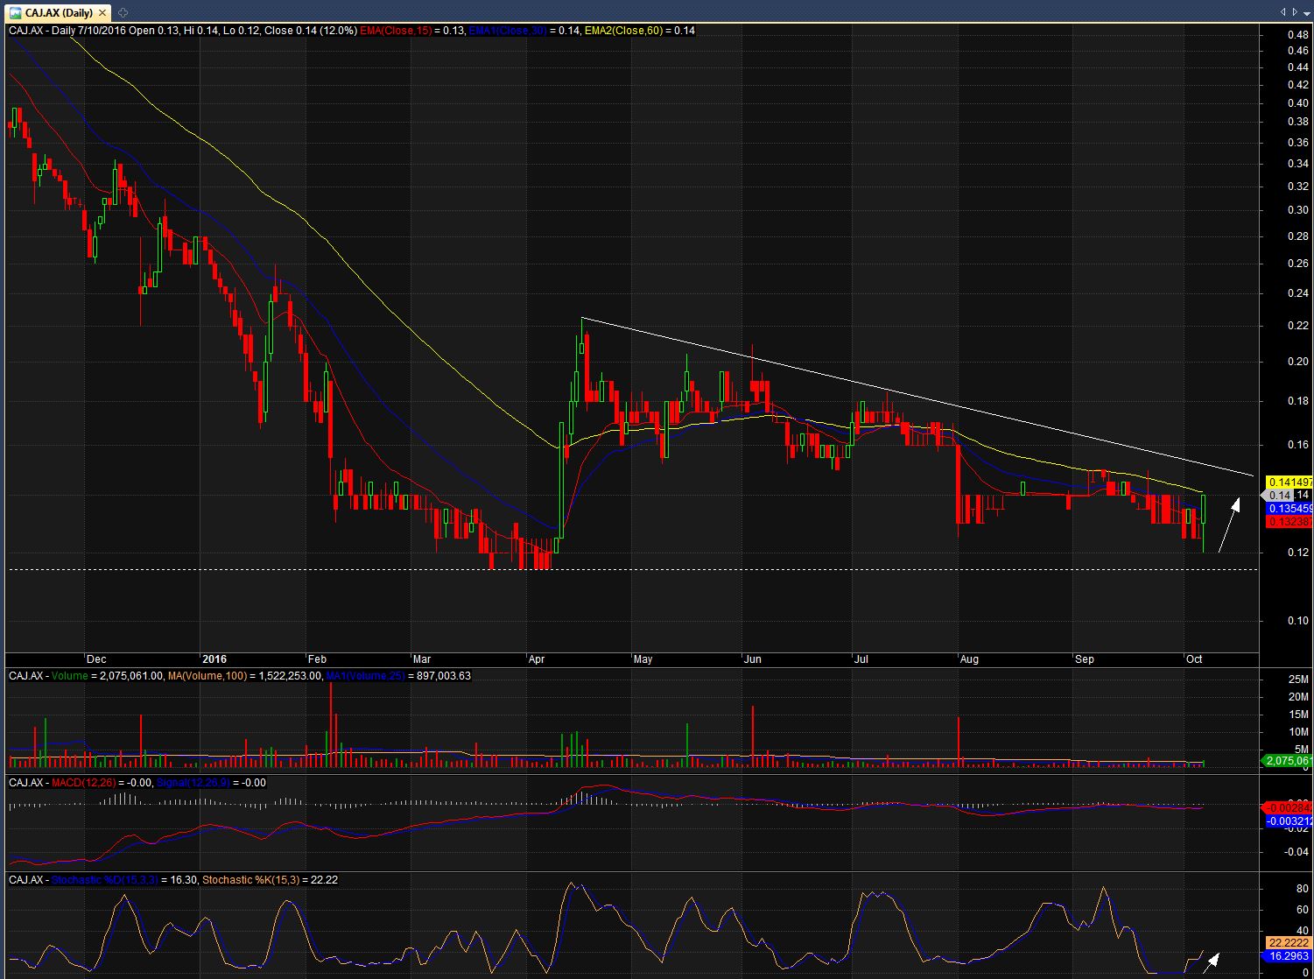Click the Stochastic %D(15,3,3) = 16.30 label

point(124,880)
